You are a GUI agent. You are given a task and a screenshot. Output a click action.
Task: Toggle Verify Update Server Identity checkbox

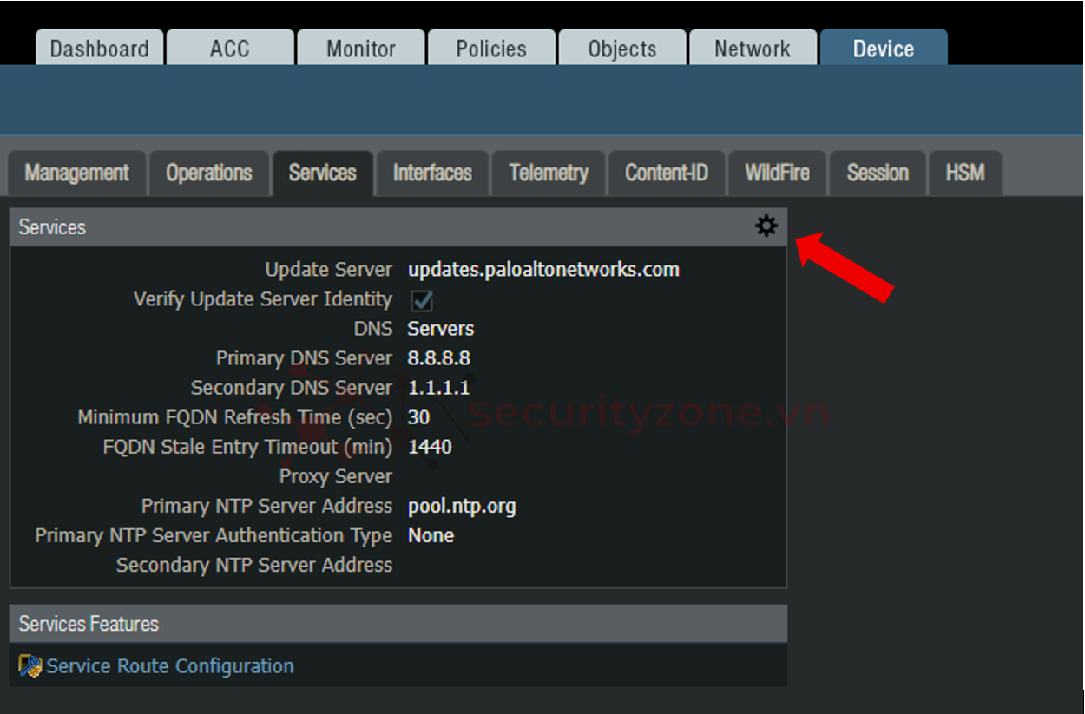[422, 300]
